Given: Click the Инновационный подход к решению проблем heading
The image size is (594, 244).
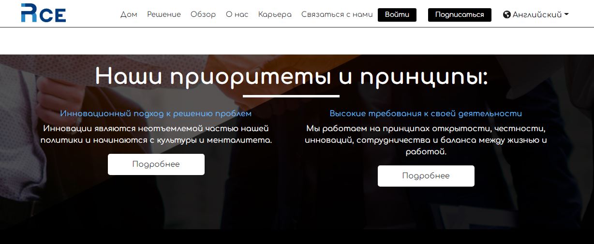Looking at the screenshot, I should (156, 114).
